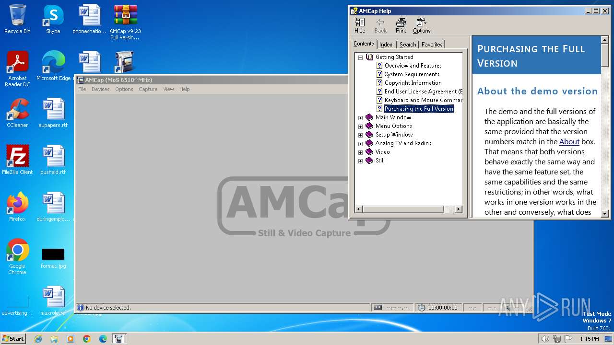Click the Internet Explorer taskbar icon
Screen dimensions: 614x345
coord(38,339)
